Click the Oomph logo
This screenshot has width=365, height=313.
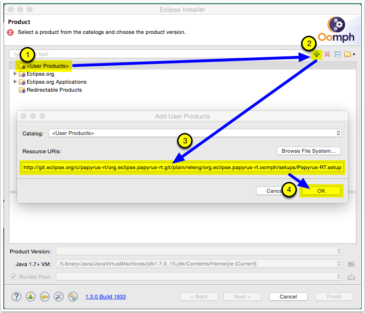click(x=336, y=30)
